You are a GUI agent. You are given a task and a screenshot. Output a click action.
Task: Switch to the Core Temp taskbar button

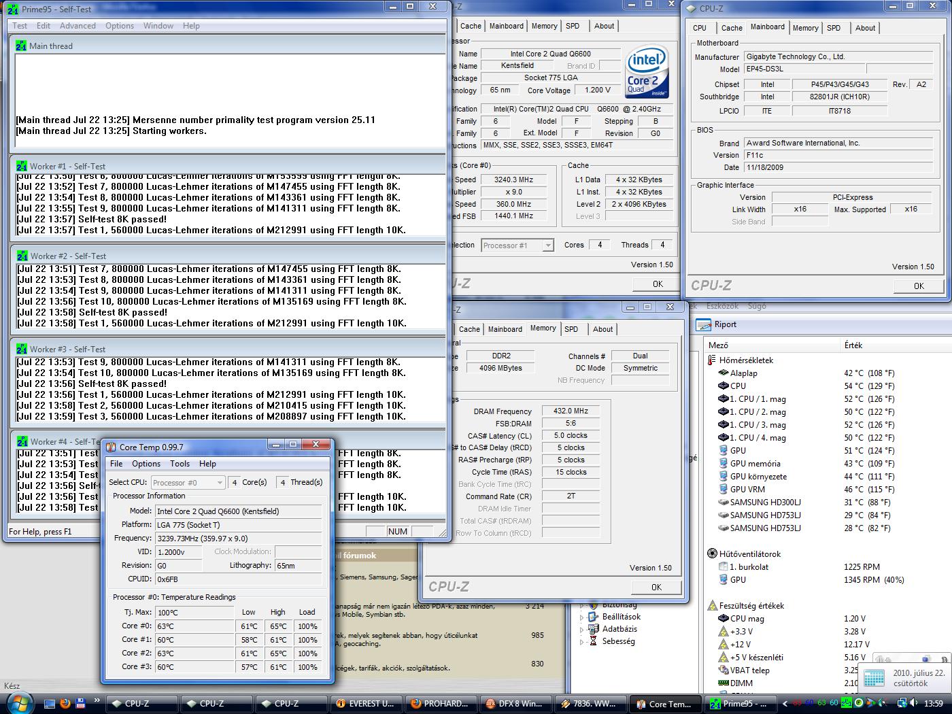point(665,704)
